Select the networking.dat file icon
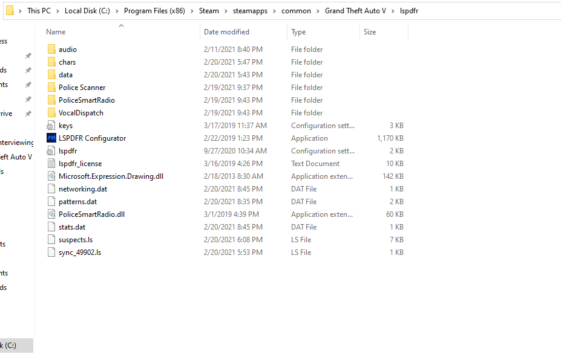Image resolution: width=561 pixels, height=357 pixels. (51, 189)
